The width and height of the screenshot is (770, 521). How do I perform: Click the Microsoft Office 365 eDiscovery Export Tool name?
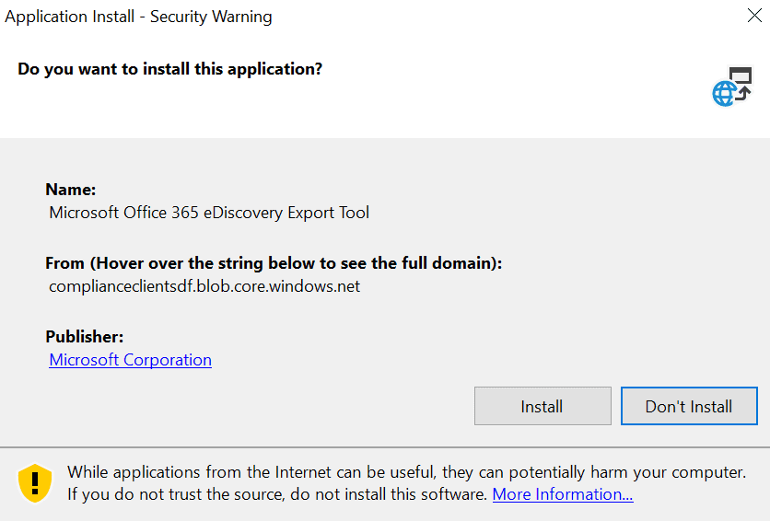pos(209,213)
